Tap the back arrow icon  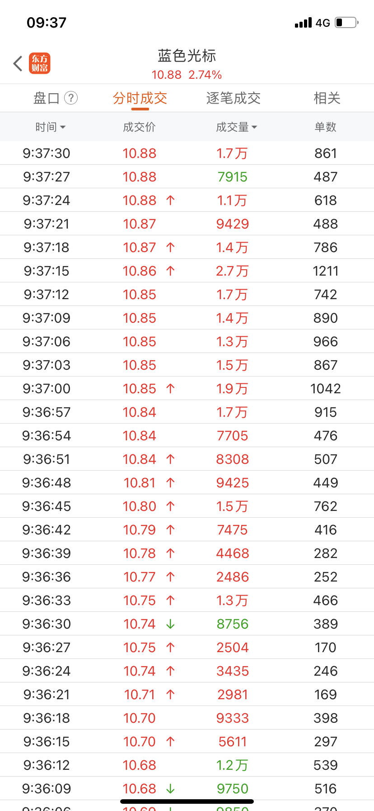18,64
